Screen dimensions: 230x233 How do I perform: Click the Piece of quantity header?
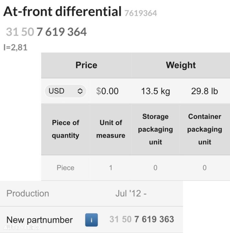65,129
